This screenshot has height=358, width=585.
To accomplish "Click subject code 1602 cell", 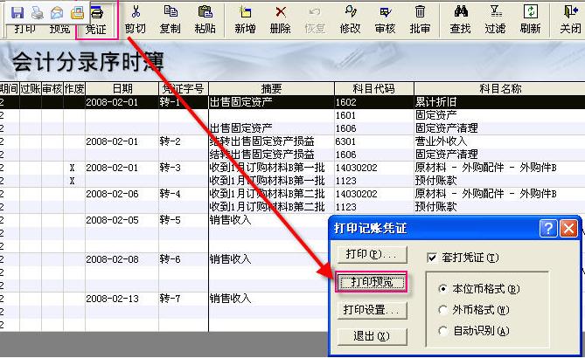I will (374, 102).
